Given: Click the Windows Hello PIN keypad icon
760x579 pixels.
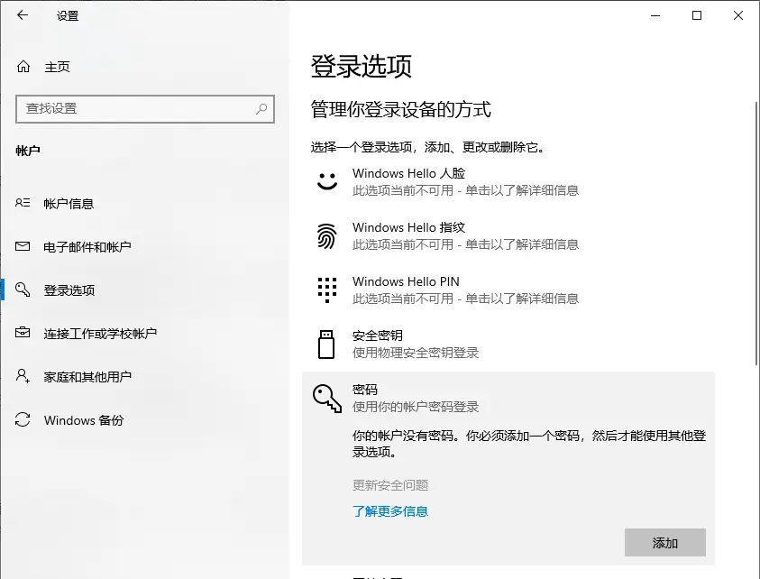Looking at the screenshot, I should tap(327, 290).
